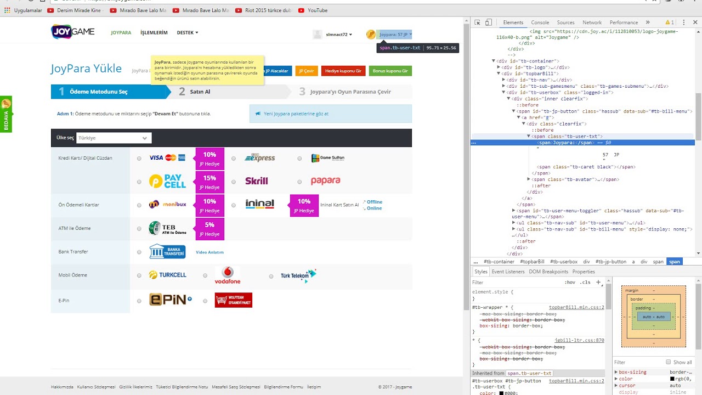Click the slmnact72 user avatar
This screenshot has width=702, height=395.
(x=317, y=35)
